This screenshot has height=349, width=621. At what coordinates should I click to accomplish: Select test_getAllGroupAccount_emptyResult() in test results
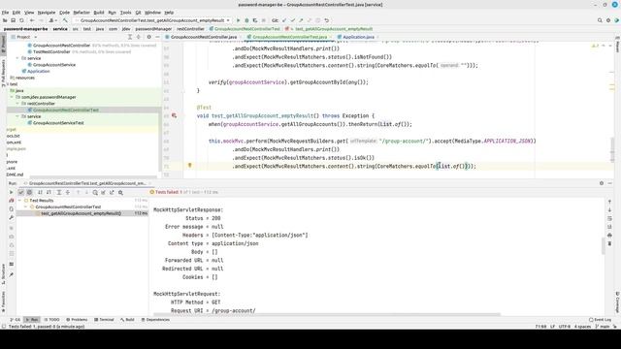pyautogui.click(x=81, y=213)
